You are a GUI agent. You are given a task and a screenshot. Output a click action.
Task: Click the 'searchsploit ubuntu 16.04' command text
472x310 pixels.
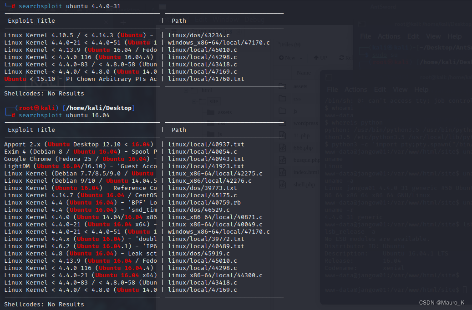pyautogui.click(x=64, y=115)
